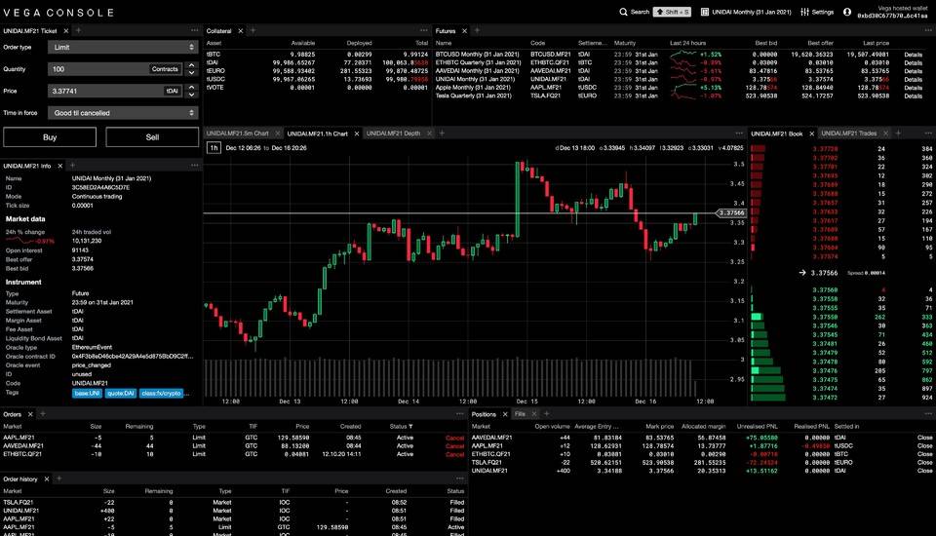The height and width of the screenshot is (536, 936).
Task: Add a new tab next to Collateral
Action: pos(253,31)
